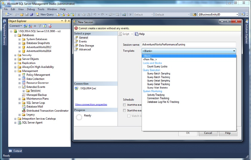Click the Cut scissors icon

[79, 15]
